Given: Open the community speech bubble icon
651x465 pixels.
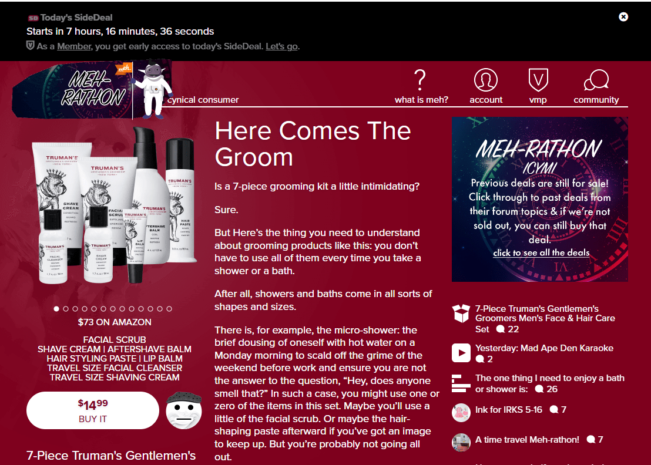Looking at the screenshot, I should [596, 80].
